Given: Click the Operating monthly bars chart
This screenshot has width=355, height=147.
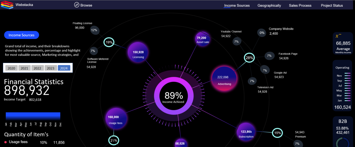Looking at the screenshot, I should (347, 87).
